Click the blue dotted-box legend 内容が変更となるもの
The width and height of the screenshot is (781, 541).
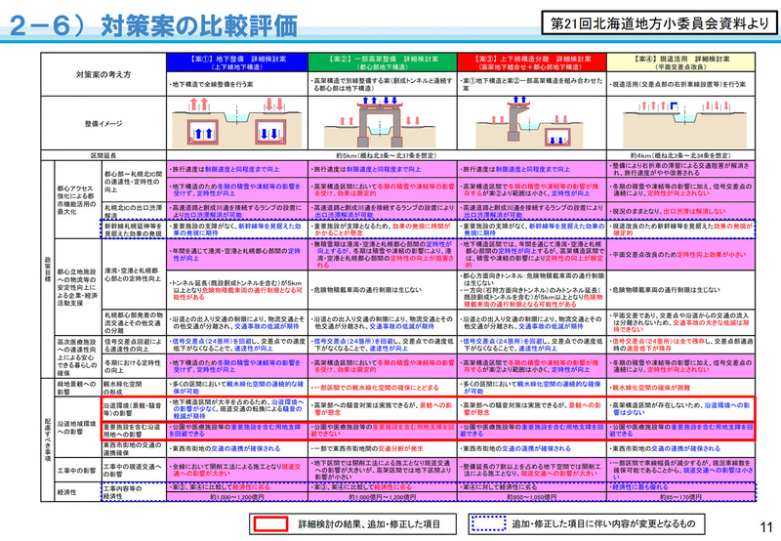tap(587, 523)
